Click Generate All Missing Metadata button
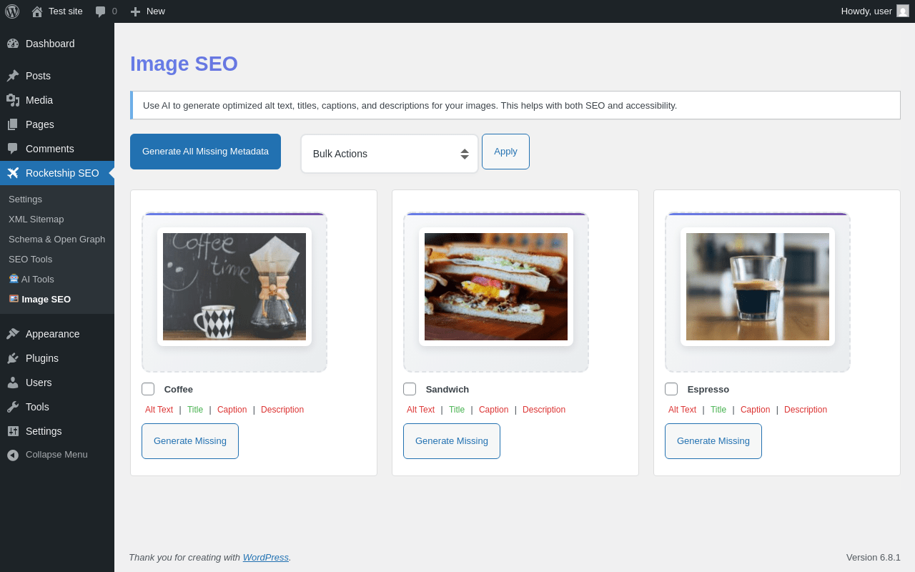 205,152
